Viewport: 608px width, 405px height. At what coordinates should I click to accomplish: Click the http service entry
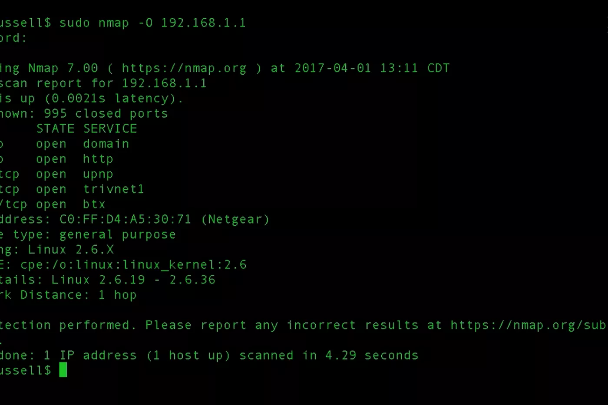coord(98,159)
